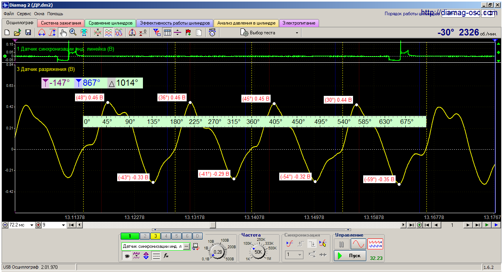The height and width of the screenshot is (272, 503).
Task: Toggle channel 6 button
Action: (x=187, y=236)
